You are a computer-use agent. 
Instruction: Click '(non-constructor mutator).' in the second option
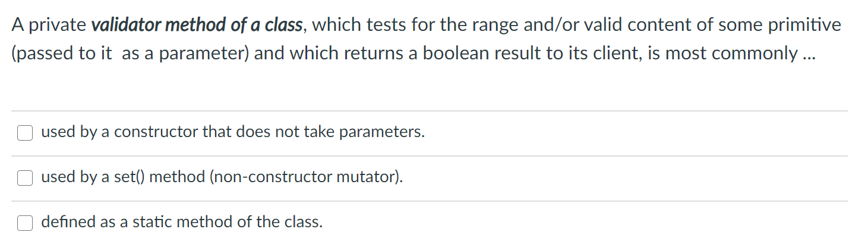306,177
